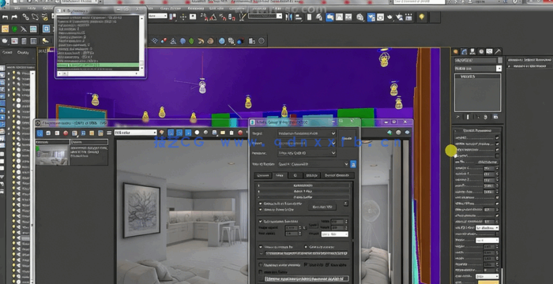
Task: Switch frame buffer to monochrome mode
Action: (205, 133)
